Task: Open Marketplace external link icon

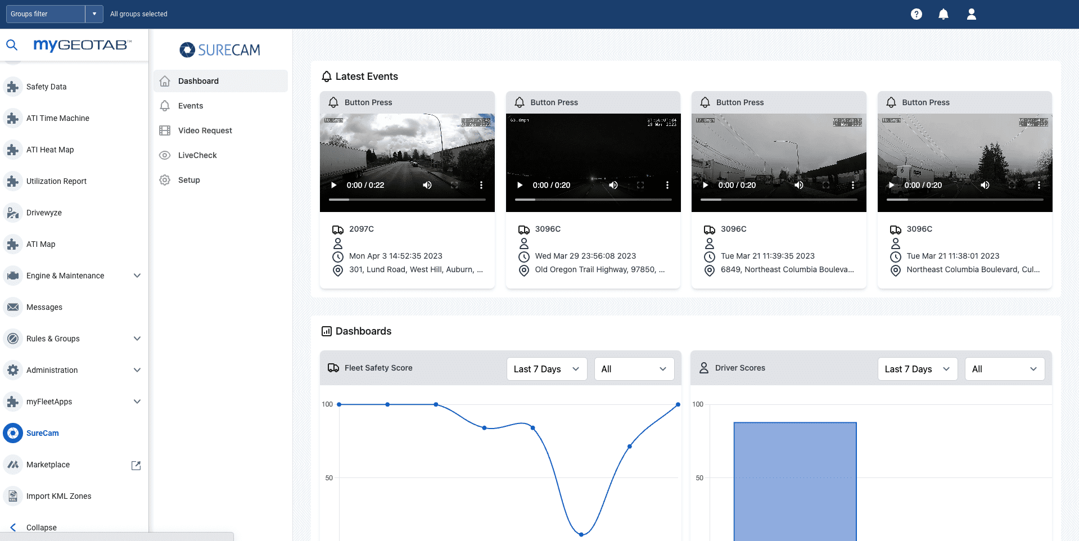Action: click(136, 465)
